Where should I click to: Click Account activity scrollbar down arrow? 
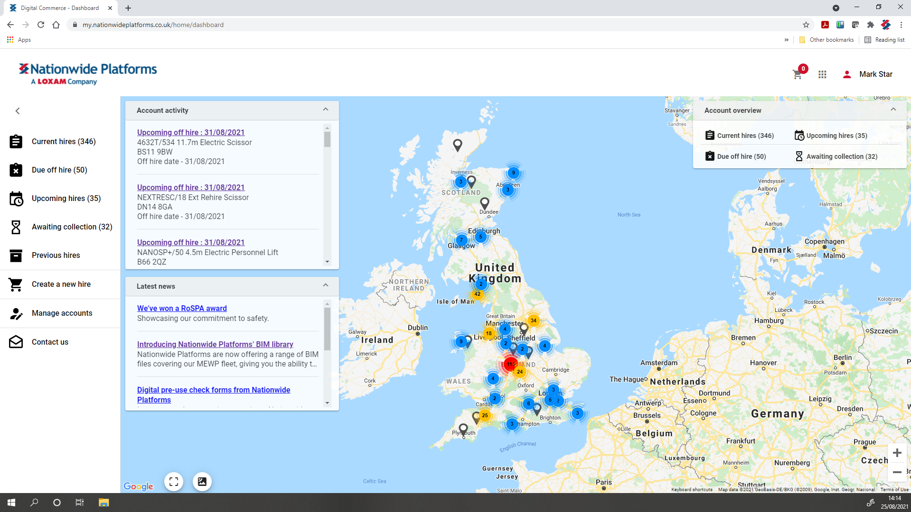pyautogui.click(x=327, y=262)
